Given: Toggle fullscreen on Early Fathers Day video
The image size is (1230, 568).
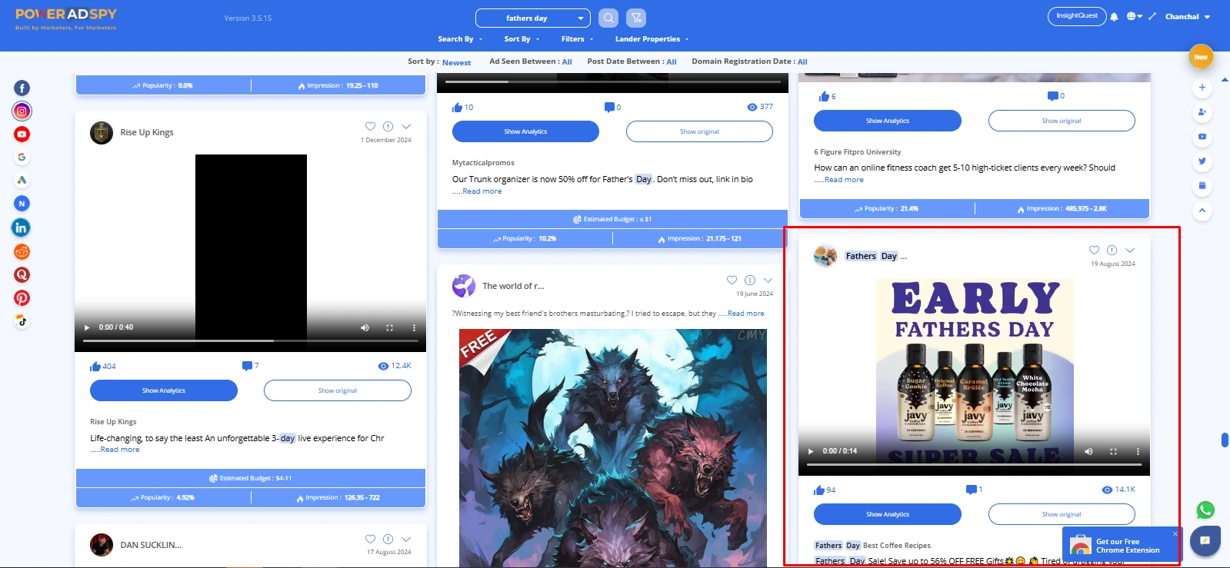Looking at the screenshot, I should click(x=1113, y=451).
